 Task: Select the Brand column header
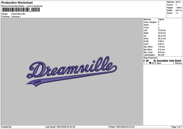coord(178,61)
